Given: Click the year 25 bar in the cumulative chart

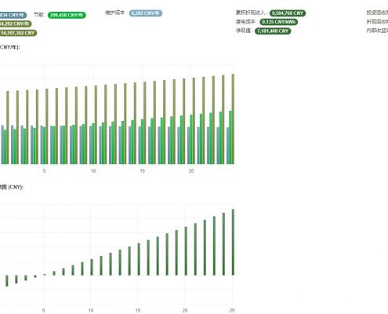Looking at the screenshot, I should coord(233,243).
